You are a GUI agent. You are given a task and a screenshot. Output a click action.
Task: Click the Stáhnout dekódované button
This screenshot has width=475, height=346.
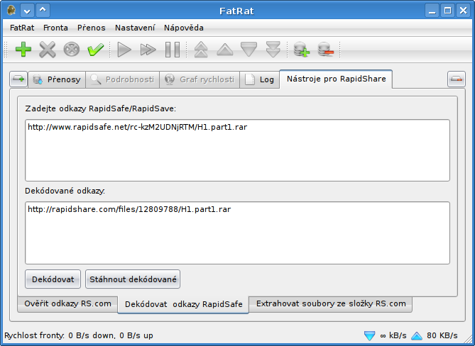pyautogui.click(x=133, y=279)
